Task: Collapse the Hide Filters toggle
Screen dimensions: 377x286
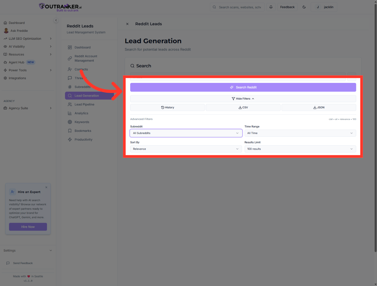Action: coord(243,99)
